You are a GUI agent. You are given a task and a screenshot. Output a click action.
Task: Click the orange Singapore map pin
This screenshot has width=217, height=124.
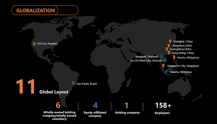click(x=163, y=65)
